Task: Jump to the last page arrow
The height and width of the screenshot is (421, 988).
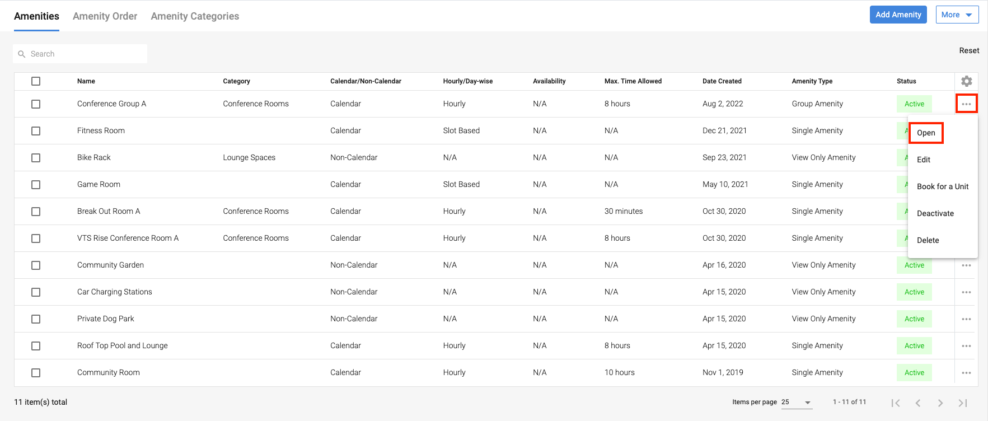Action: [x=963, y=403]
